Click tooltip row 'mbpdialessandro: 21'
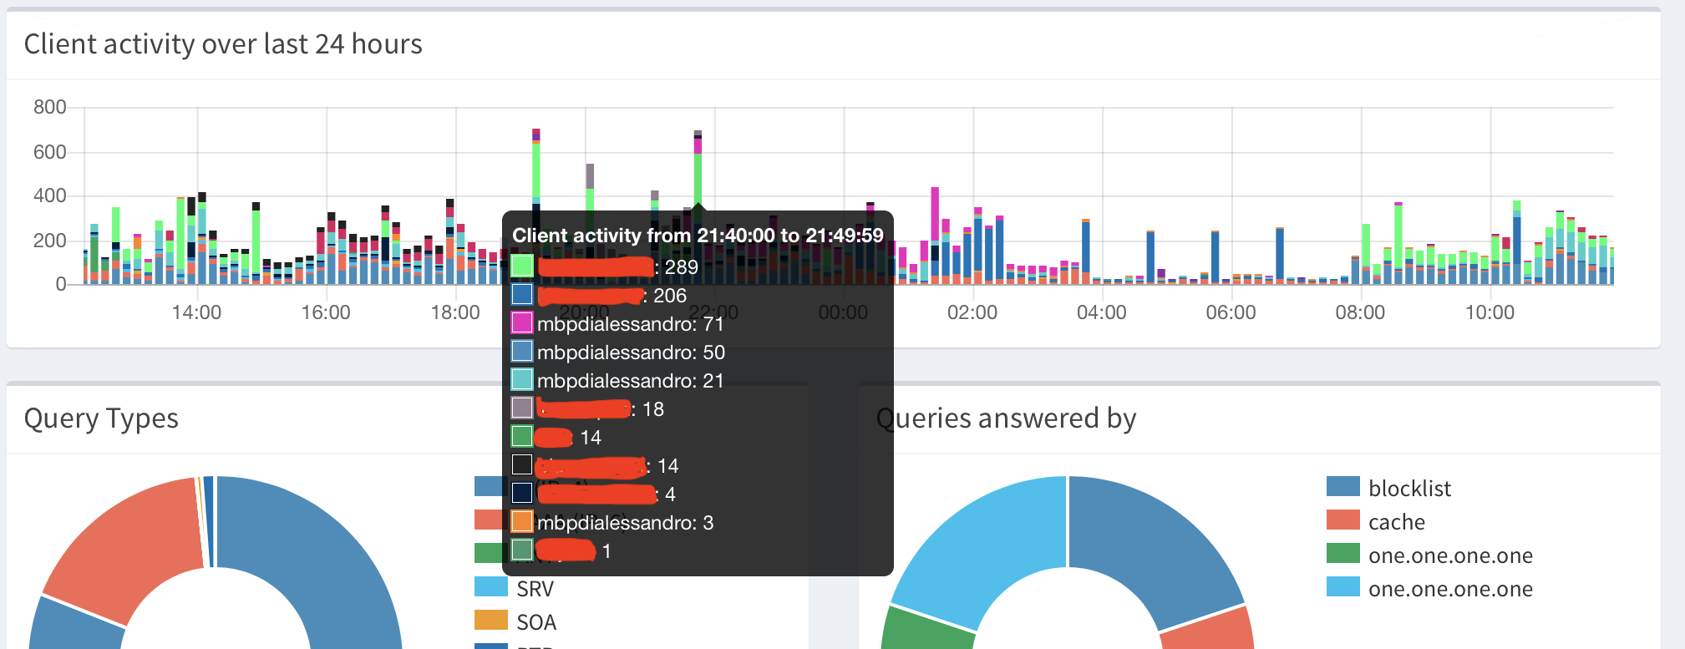Viewport: 1685px width, 649px height. pos(617,381)
